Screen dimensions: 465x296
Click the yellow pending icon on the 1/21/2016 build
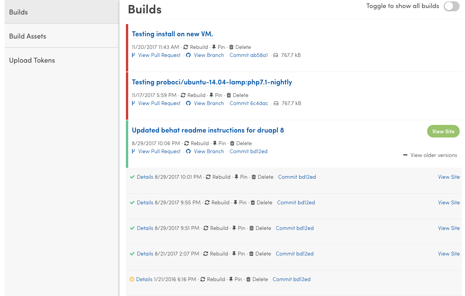coord(132,279)
